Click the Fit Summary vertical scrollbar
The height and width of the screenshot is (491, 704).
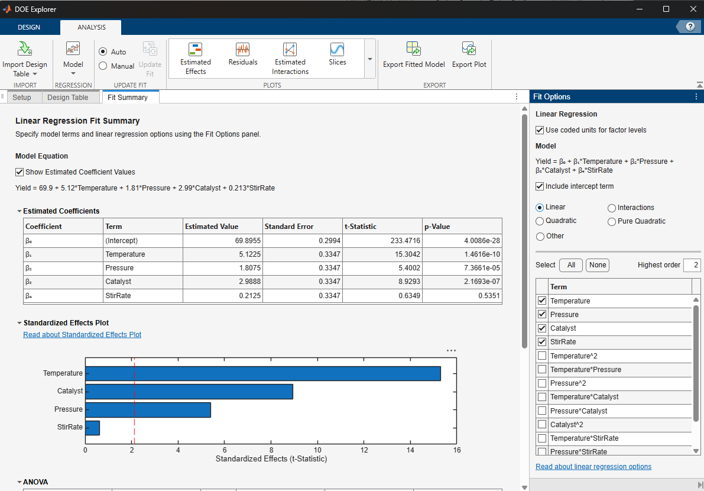(x=524, y=231)
